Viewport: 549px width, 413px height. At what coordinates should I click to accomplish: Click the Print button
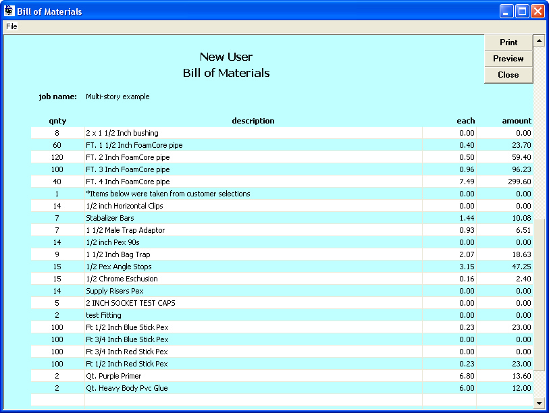point(508,42)
